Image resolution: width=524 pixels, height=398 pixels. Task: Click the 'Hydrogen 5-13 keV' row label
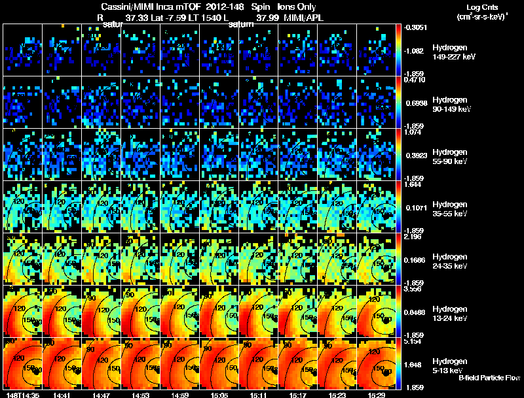[450, 366]
